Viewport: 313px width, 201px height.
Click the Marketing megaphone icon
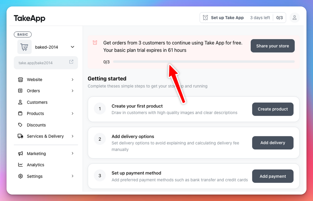point(20,153)
